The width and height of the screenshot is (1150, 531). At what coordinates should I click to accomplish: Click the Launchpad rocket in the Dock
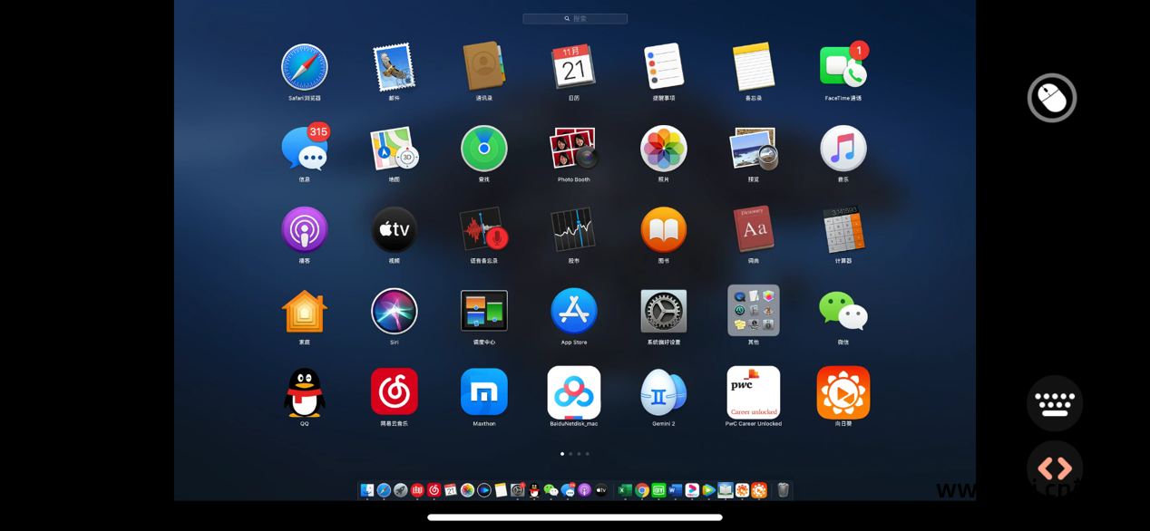[x=401, y=490]
